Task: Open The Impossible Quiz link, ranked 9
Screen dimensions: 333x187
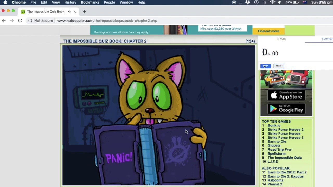Action: [285, 158]
